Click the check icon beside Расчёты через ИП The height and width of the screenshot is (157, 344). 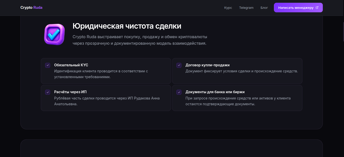(48, 92)
